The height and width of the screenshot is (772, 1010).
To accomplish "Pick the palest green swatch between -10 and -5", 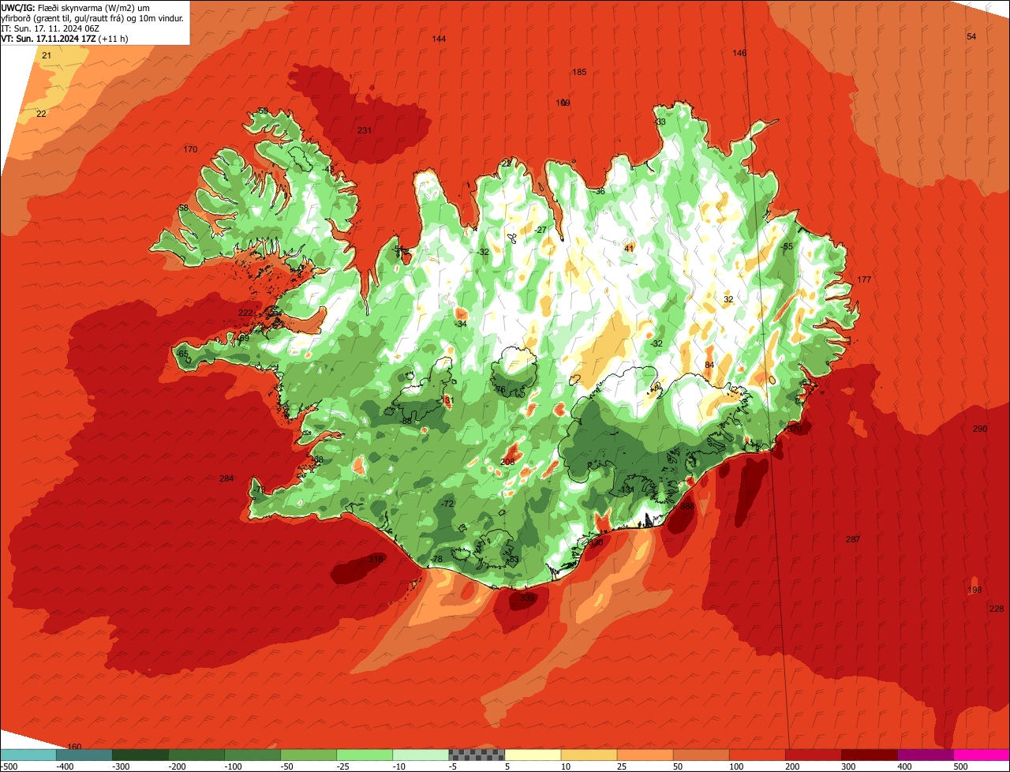I will pyautogui.click(x=420, y=755).
